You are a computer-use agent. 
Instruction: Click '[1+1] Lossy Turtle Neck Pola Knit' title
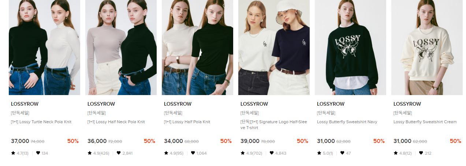click(41, 122)
